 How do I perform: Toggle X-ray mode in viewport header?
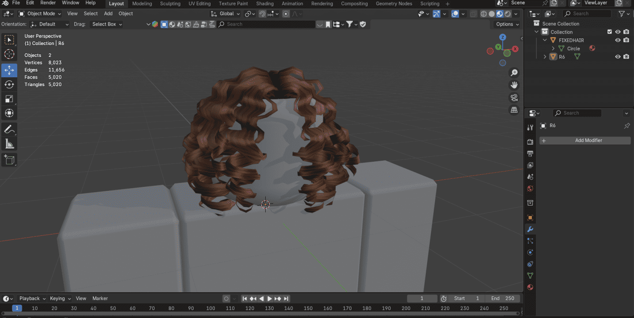pos(474,14)
